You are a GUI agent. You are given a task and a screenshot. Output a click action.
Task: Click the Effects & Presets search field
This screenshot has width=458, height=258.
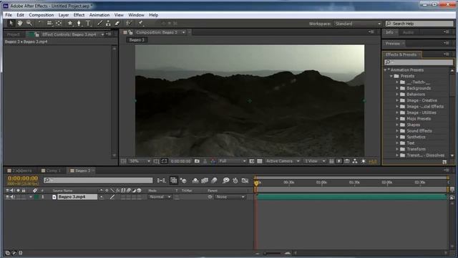click(419, 62)
